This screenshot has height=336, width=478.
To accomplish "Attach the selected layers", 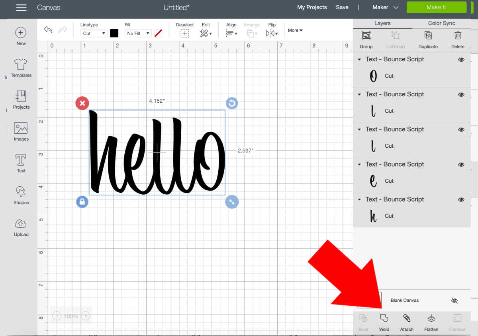I will [406, 322].
